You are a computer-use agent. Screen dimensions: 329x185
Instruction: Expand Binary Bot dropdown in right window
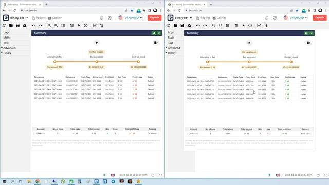point(191,18)
